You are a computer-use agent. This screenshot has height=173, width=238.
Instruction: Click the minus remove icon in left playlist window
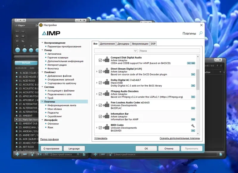coord(25,154)
